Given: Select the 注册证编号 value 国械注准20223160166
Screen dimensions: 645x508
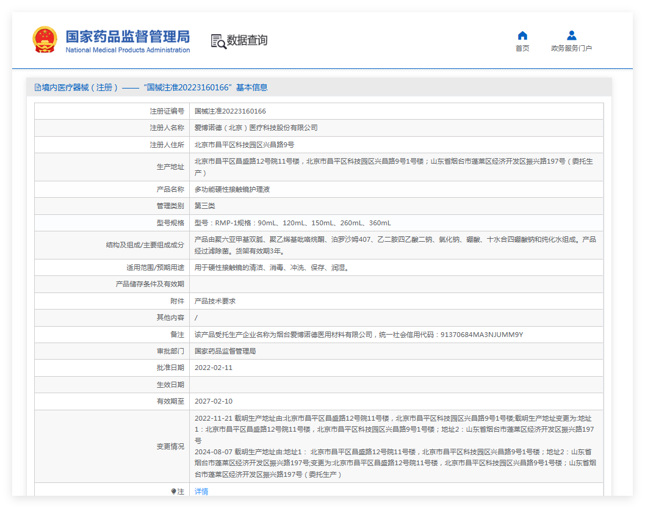Looking at the screenshot, I should (230, 111).
